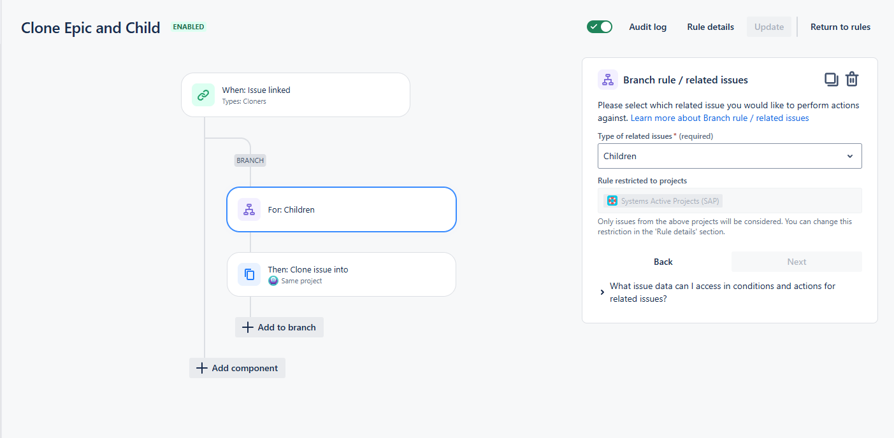This screenshot has width=894, height=438.
Task: Click the Add component button
Action: (x=237, y=368)
